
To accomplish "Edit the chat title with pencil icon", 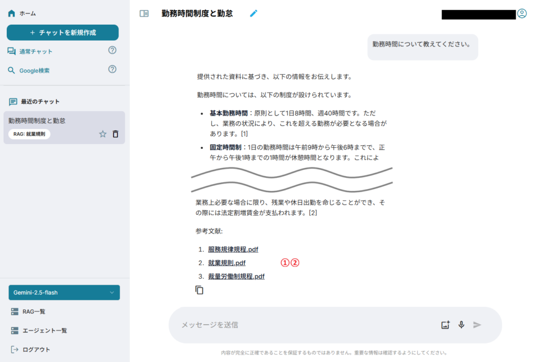I will tap(254, 14).
